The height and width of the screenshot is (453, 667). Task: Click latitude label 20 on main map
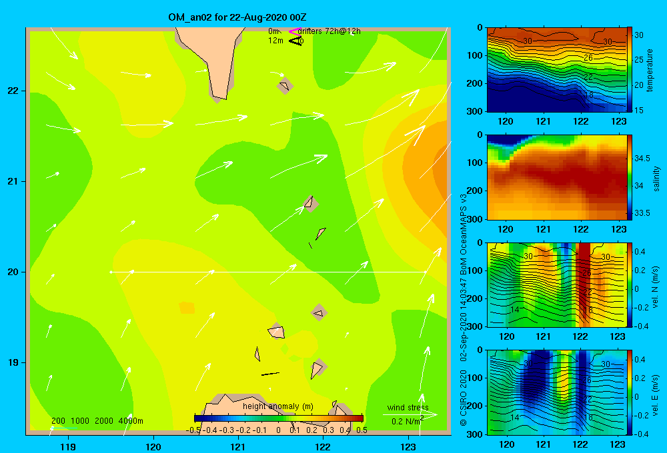click(x=13, y=272)
